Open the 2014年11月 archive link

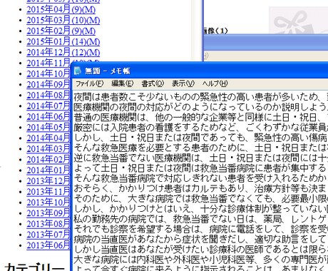48,63
